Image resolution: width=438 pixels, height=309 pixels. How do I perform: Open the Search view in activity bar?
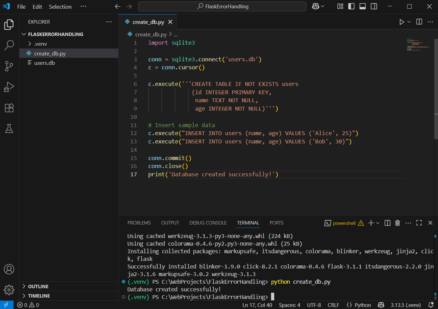[9, 45]
